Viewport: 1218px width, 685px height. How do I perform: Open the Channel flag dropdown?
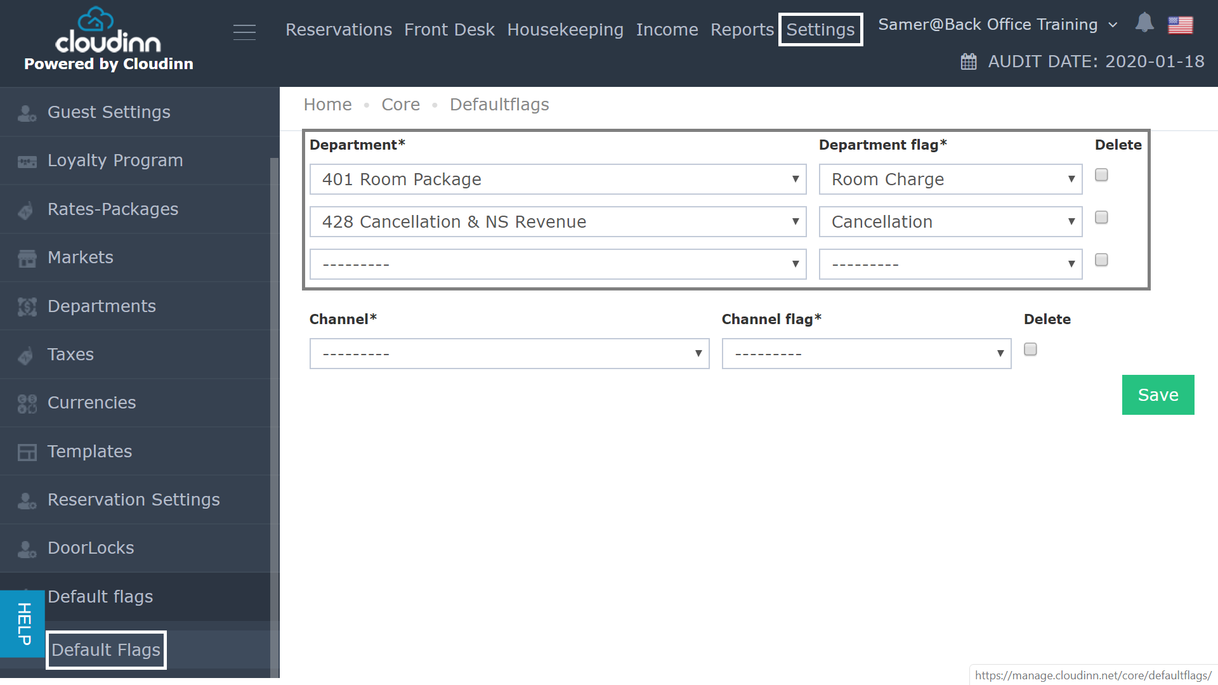867,354
